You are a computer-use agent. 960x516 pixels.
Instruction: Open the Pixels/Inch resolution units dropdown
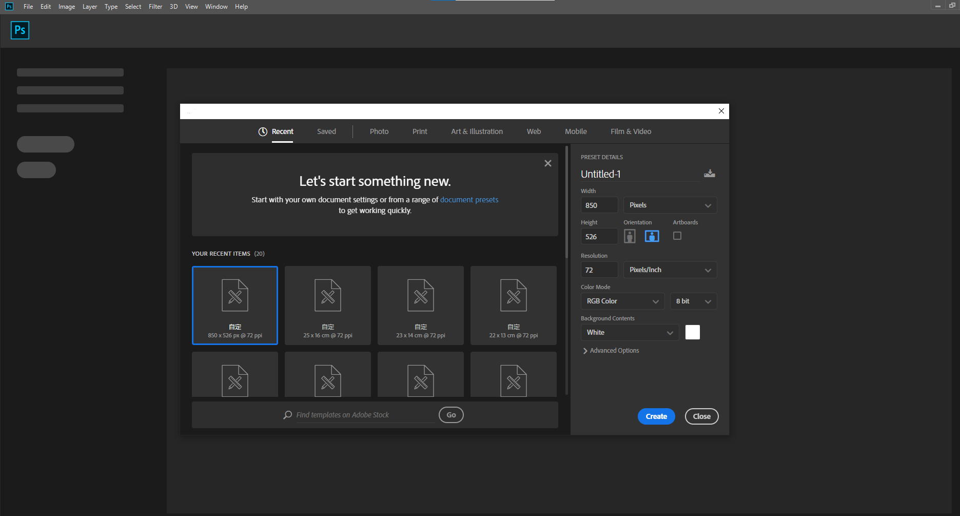(x=670, y=270)
